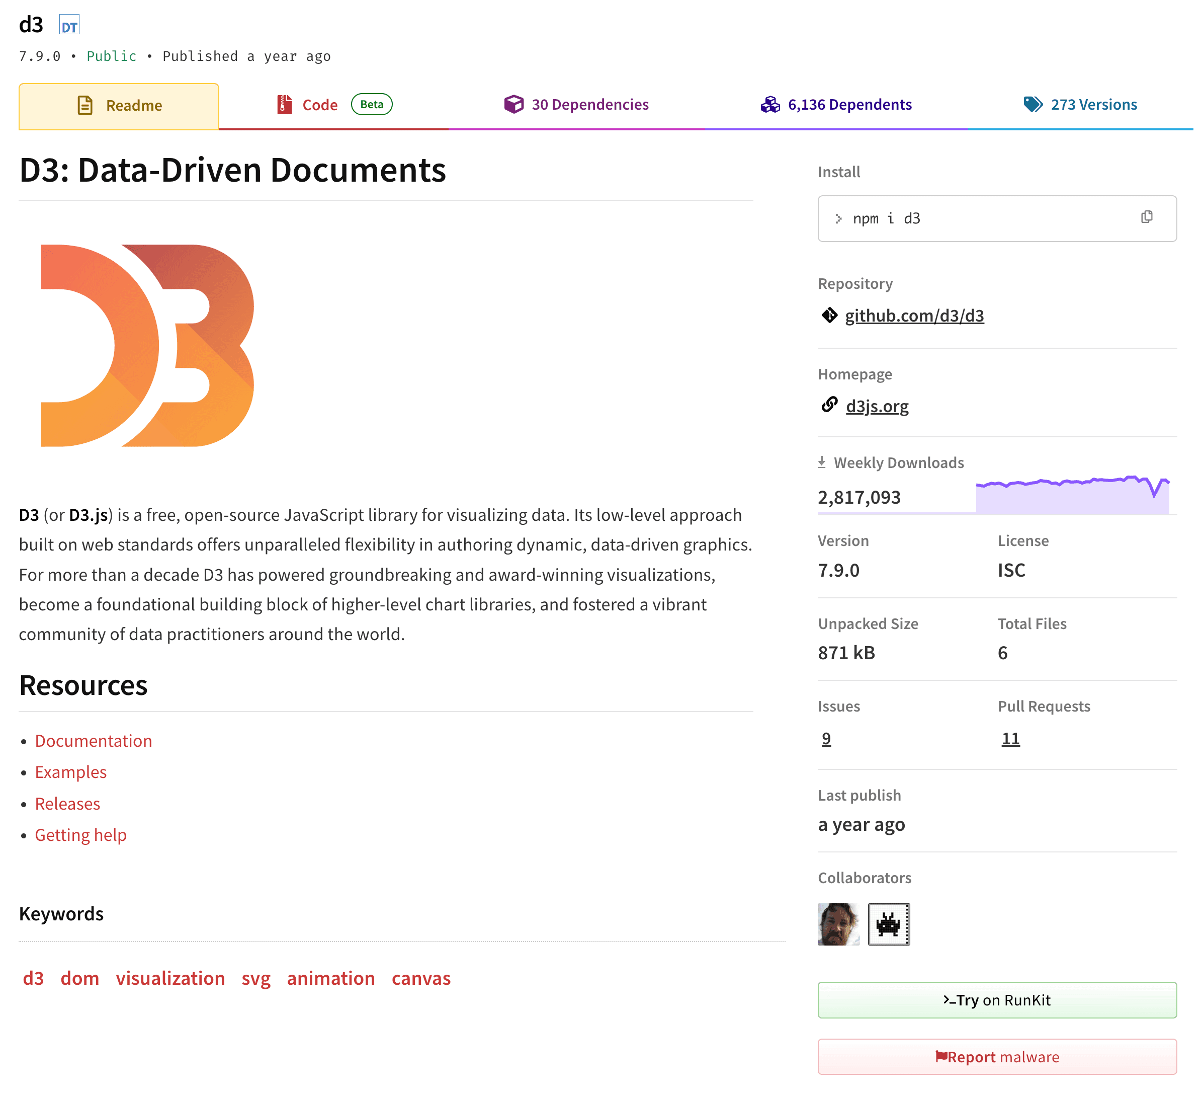Click the D3: Data-Driven Documents heading
1204x1096 pixels.
click(x=232, y=170)
